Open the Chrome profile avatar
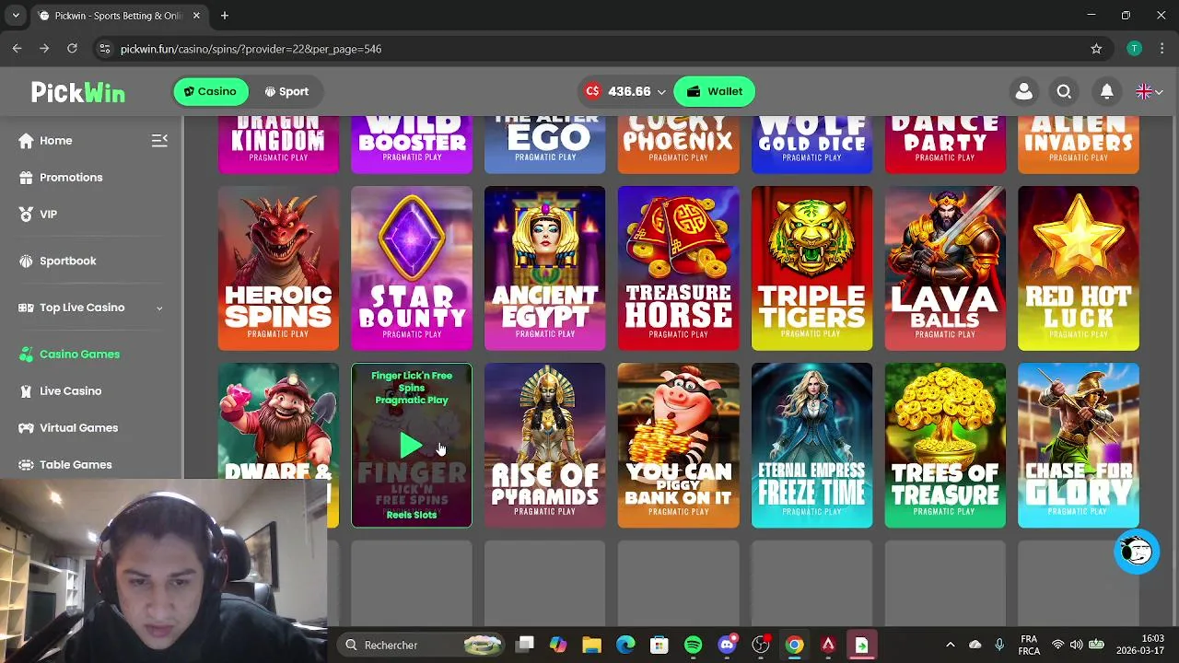Image resolution: width=1179 pixels, height=663 pixels. tap(1134, 48)
